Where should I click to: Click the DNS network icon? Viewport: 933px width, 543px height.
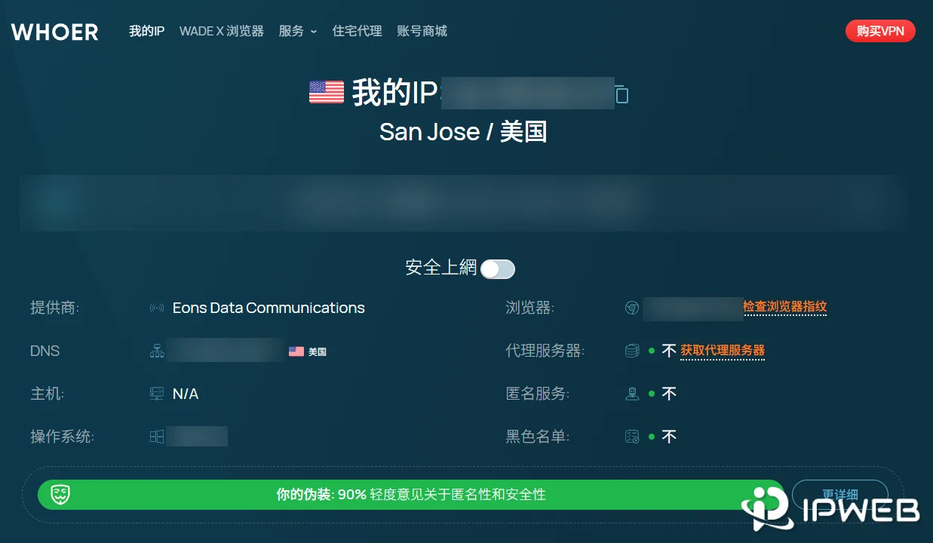[157, 351]
